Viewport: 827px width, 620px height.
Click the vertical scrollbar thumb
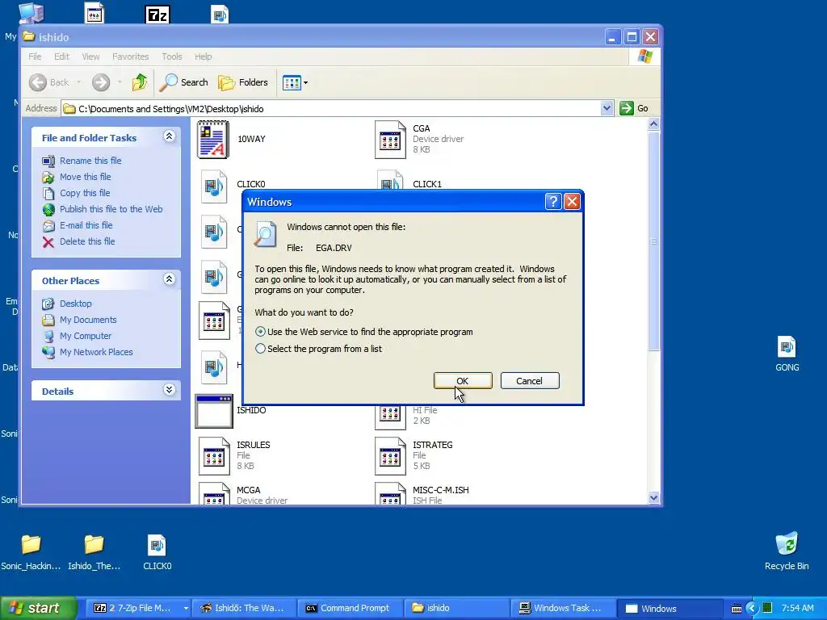(653, 241)
